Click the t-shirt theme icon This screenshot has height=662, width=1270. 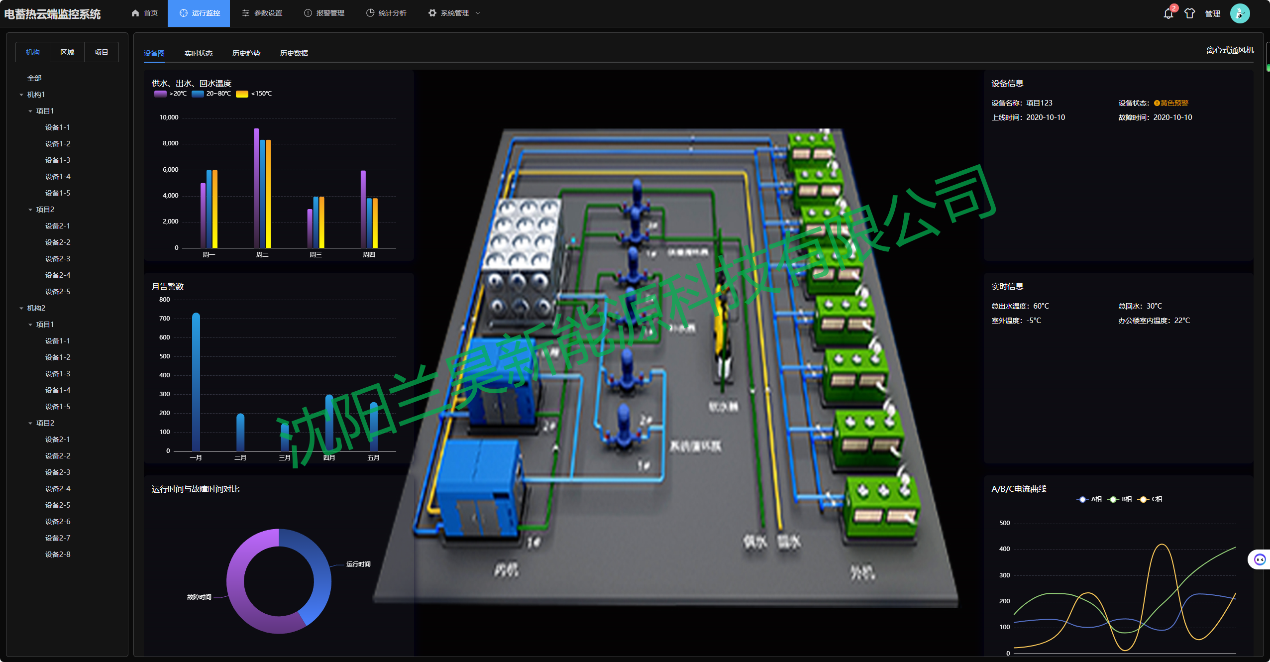[1189, 13]
